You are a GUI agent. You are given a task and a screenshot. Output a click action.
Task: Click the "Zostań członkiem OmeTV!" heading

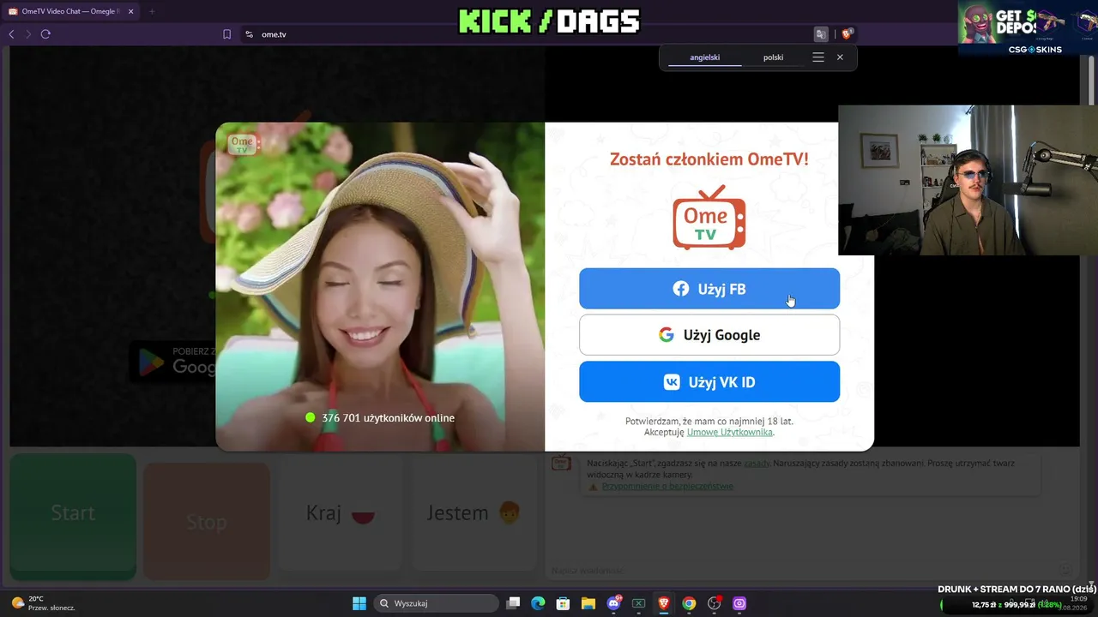[709, 159]
